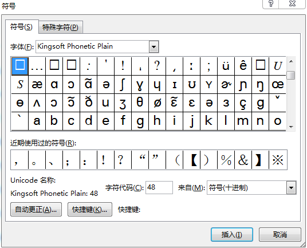
Task: Select the 、 enumeration comma from recently used
Action: pyautogui.click(x=54, y=160)
